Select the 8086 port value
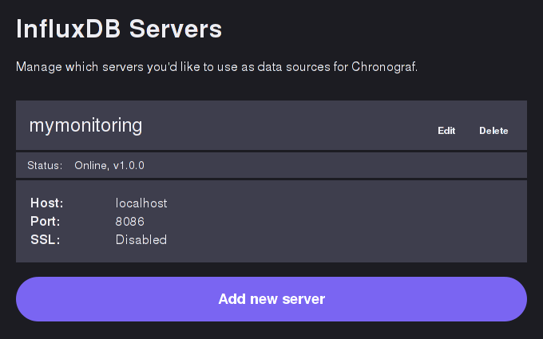Screen dimensions: 543x339 click(130, 221)
